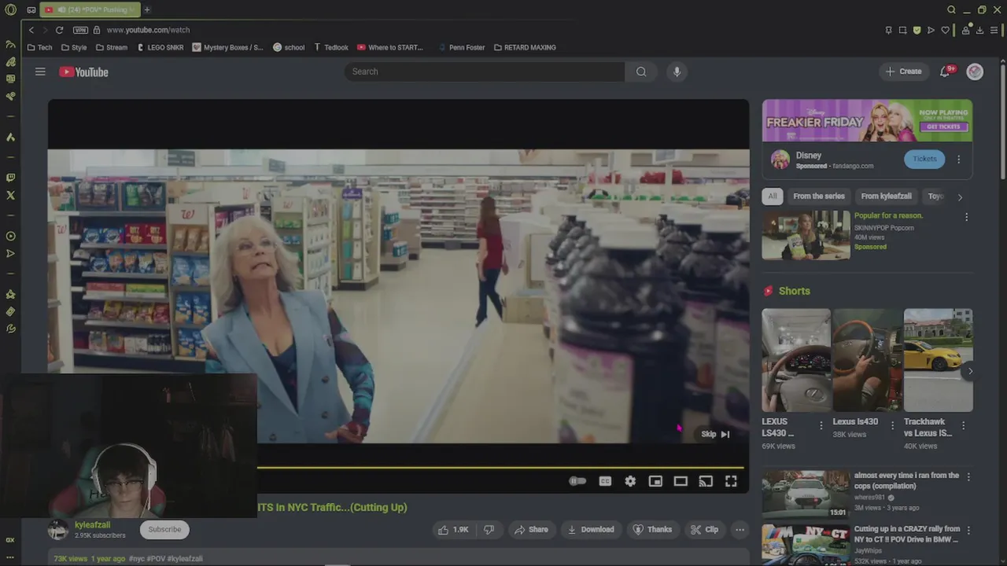Viewport: 1007px width, 566px height.
Task: Toggle the VPN badge in address bar
Action: pos(80,30)
